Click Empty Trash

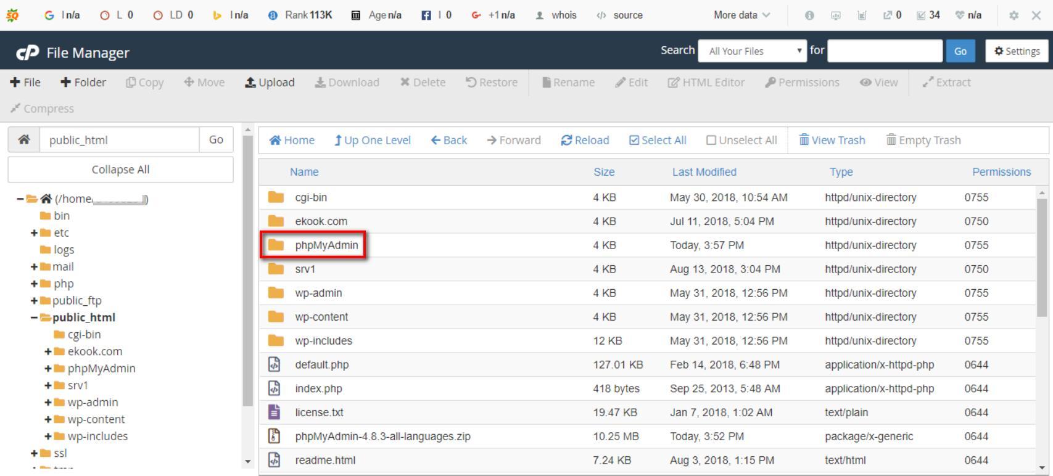[923, 140]
